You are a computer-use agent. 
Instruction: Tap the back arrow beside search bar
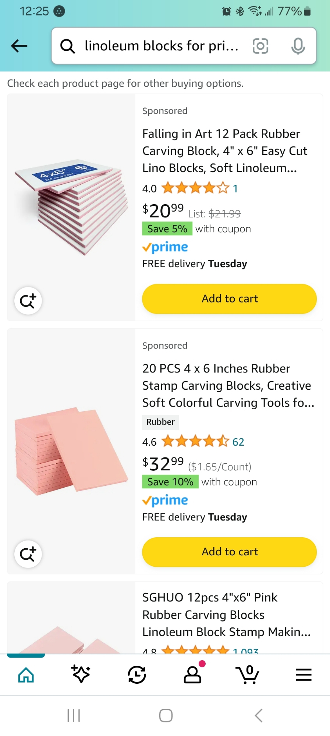pyautogui.click(x=19, y=46)
